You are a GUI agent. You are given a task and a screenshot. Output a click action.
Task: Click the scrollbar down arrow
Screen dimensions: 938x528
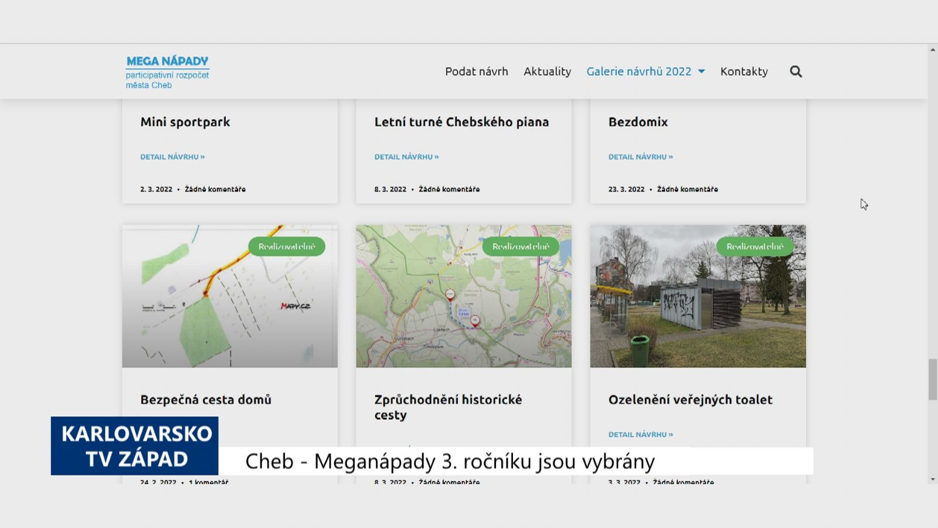[x=933, y=479]
